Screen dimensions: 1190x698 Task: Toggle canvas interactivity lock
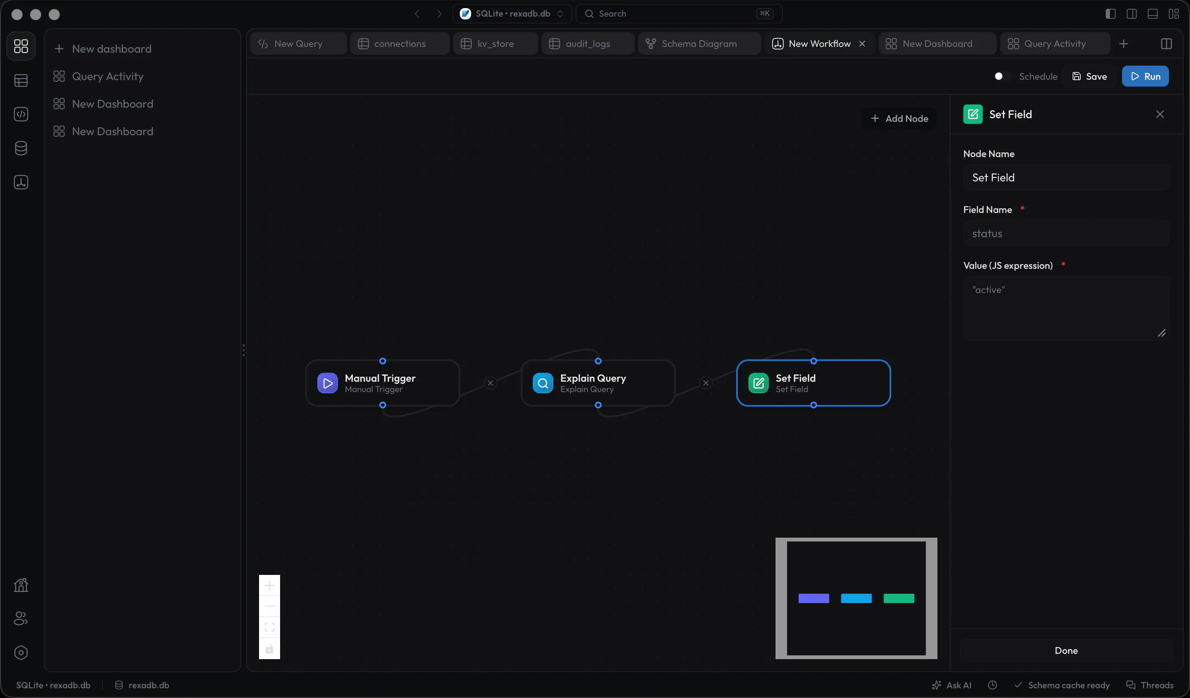click(270, 649)
